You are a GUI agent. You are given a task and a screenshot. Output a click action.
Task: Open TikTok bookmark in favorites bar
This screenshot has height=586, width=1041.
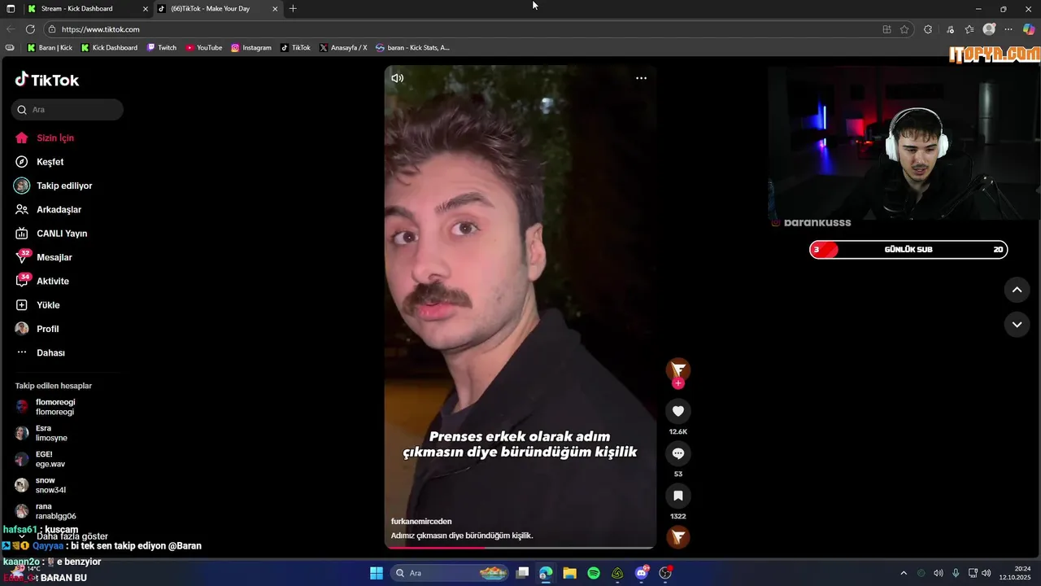click(x=296, y=48)
